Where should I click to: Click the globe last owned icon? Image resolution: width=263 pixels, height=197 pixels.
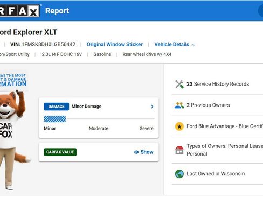(x=179, y=174)
